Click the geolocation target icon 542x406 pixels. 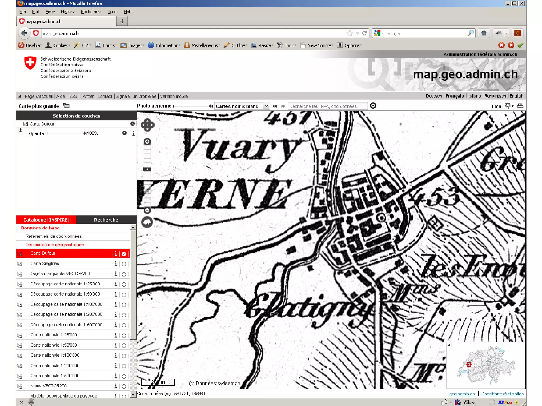coord(373,106)
